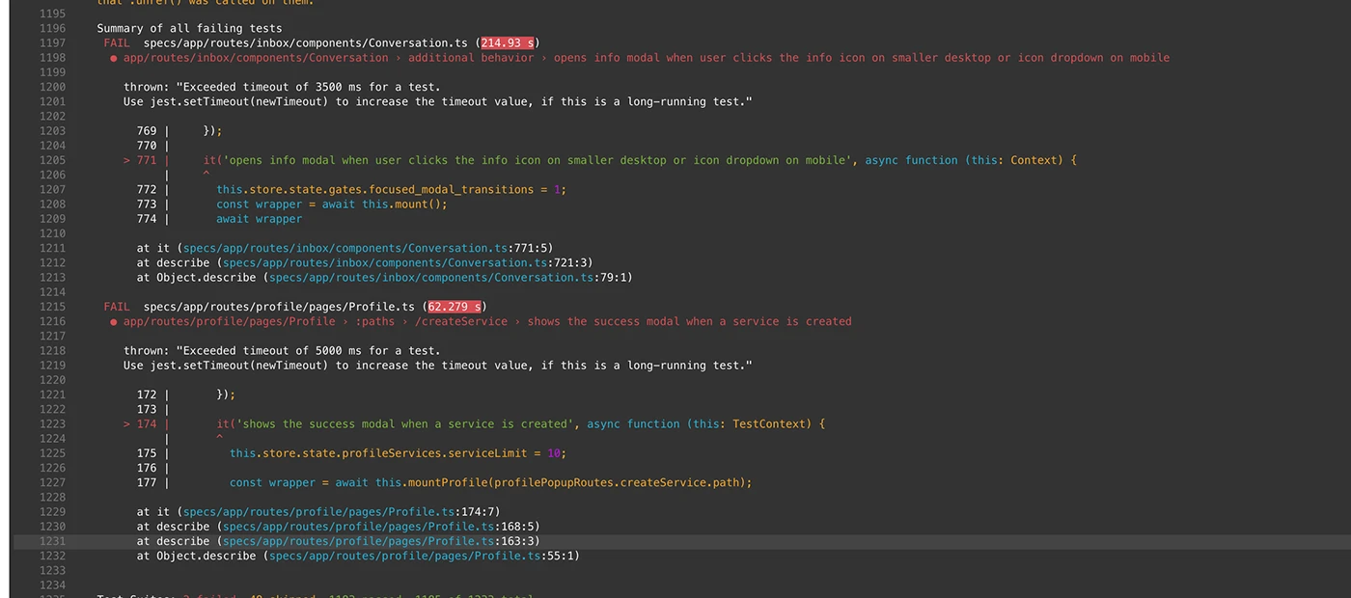Viewport: 1351px width, 598px height.
Task: Click the '> 174' error line marker
Action: 140,423
